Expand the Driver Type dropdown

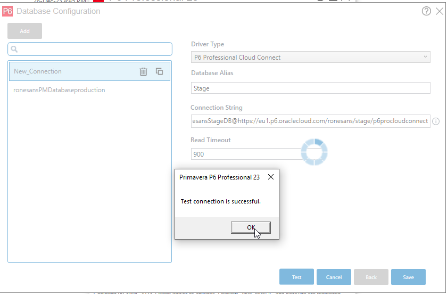tap(425, 57)
